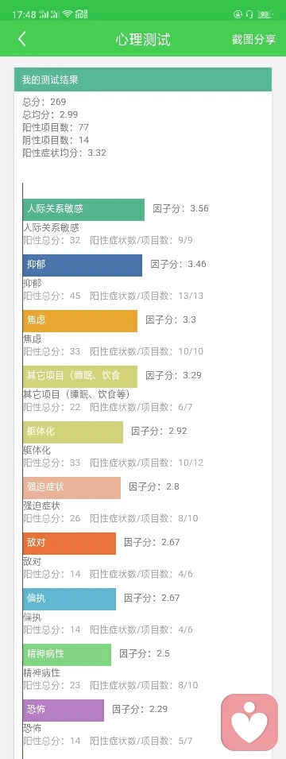
Task: Select the 躯体化 factor bar
Action: pos(72,432)
